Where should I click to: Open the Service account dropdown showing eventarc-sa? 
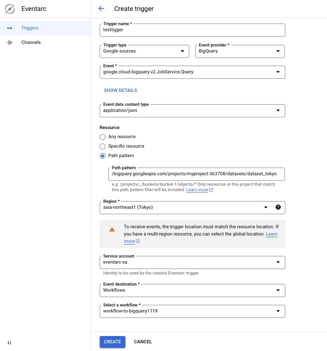pyautogui.click(x=192, y=262)
